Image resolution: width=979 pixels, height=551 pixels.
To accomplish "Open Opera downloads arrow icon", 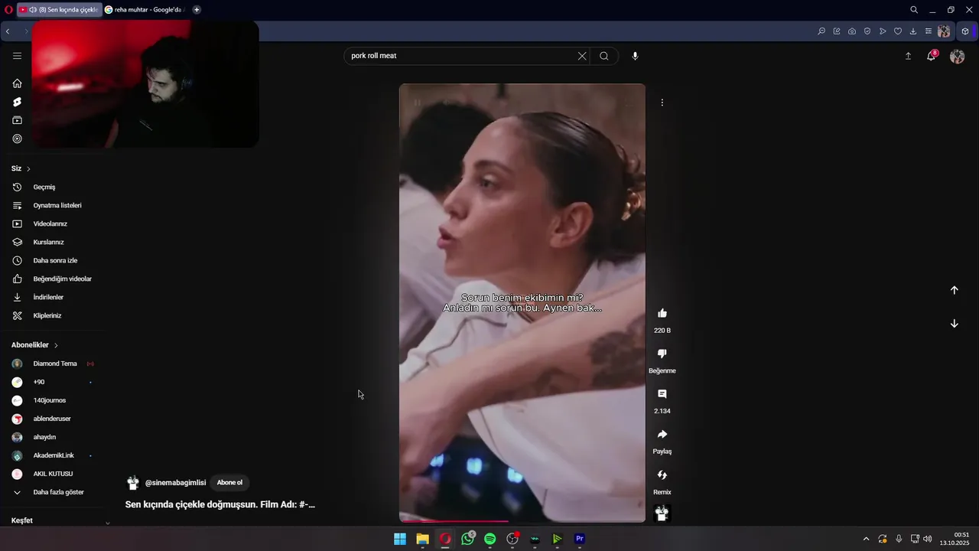I will pos(913,31).
